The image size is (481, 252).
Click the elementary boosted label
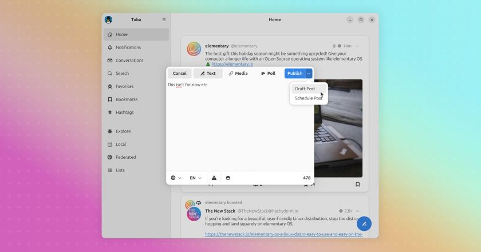point(223,202)
